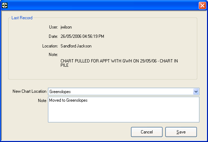
Task: Click the Date: label
Action: pos(53,36)
